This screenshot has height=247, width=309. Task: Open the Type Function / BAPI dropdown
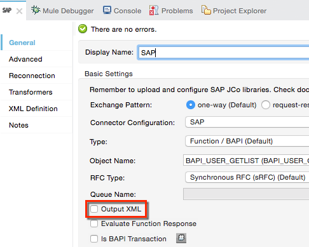point(247,141)
